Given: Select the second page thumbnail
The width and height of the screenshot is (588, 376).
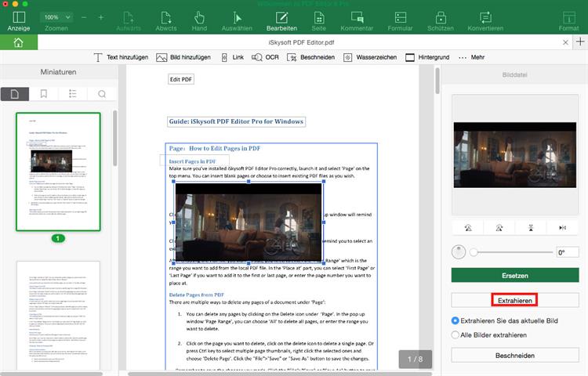Looking at the screenshot, I should (x=58, y=316).
